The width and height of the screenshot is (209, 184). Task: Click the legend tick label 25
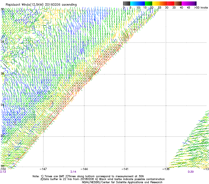(160, 8)
